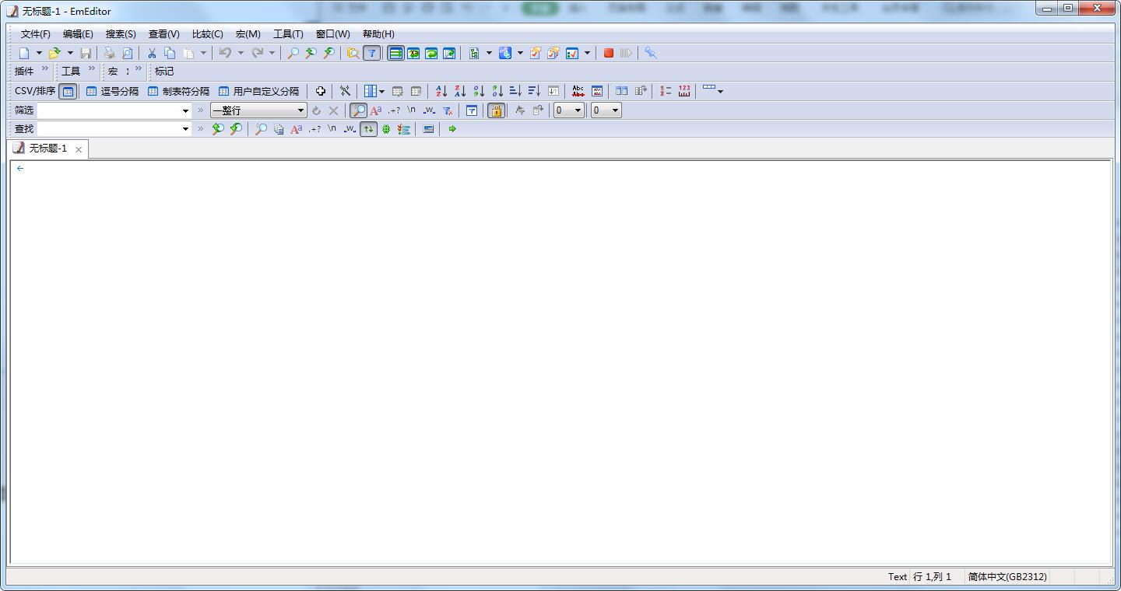Open the second 0 dropdown in filter bar
1121x591 pixels.
pos(606,110)
